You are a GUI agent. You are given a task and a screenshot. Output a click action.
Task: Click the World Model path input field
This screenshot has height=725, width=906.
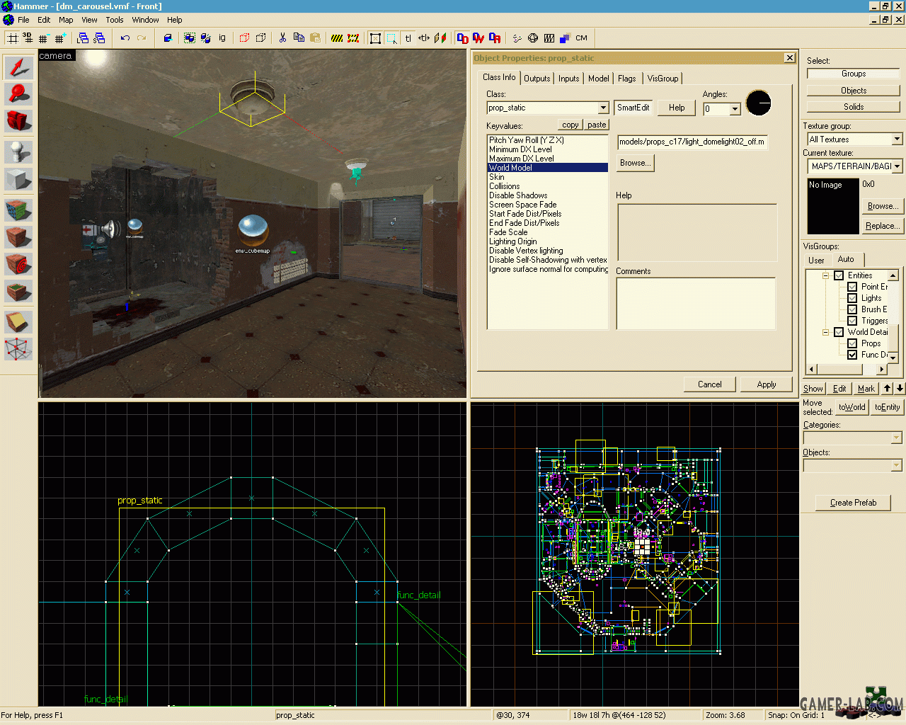(692, 142)
